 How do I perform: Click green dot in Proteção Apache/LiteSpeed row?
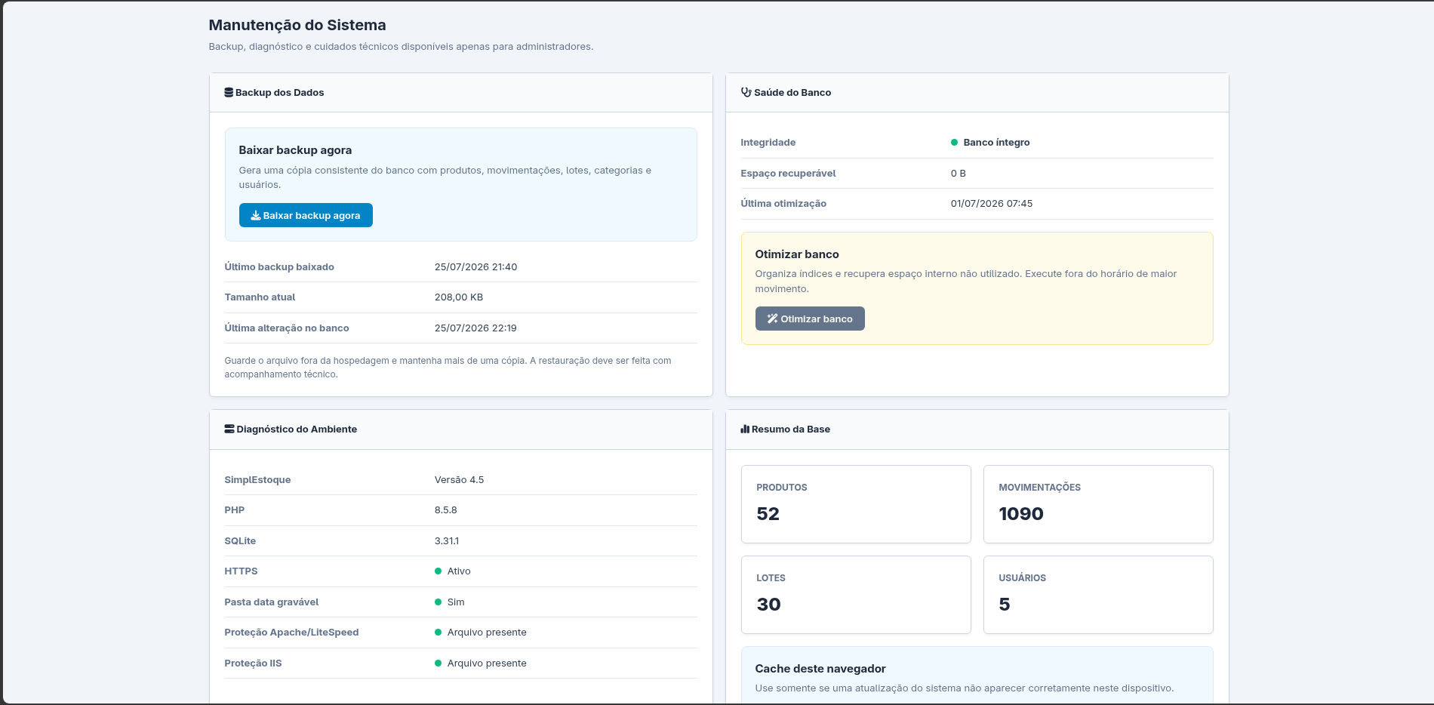coord(438,632)
